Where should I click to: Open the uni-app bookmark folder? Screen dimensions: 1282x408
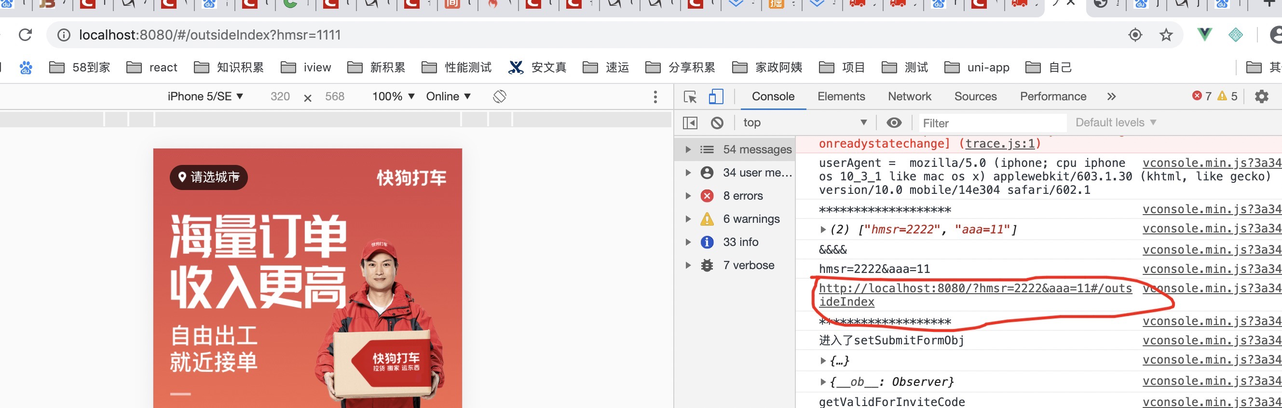[977, 67]
